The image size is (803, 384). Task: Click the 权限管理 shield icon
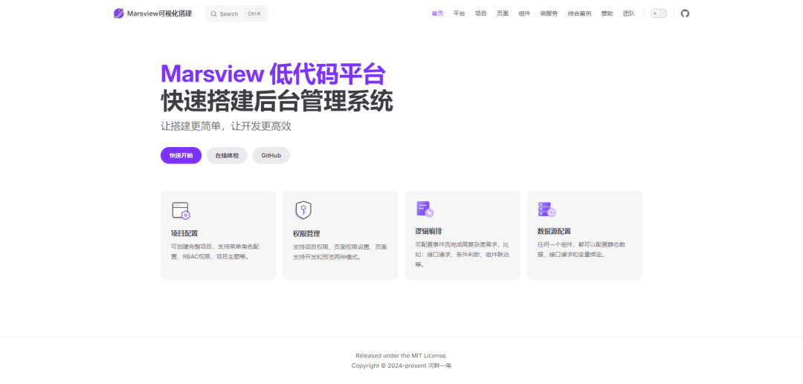303,210
